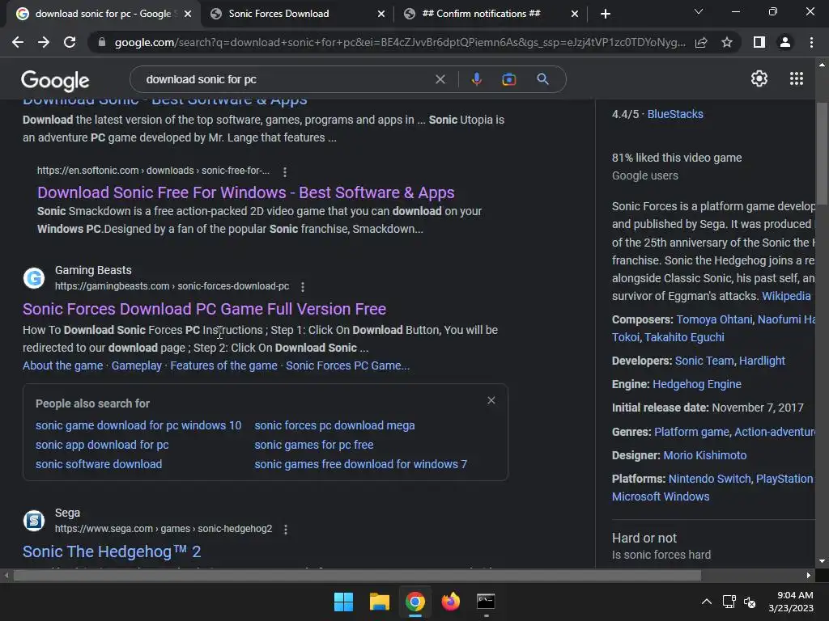Screen dimensions: 829x621
Task: Open BlueStacks rating link
Action: pos(675,114)
